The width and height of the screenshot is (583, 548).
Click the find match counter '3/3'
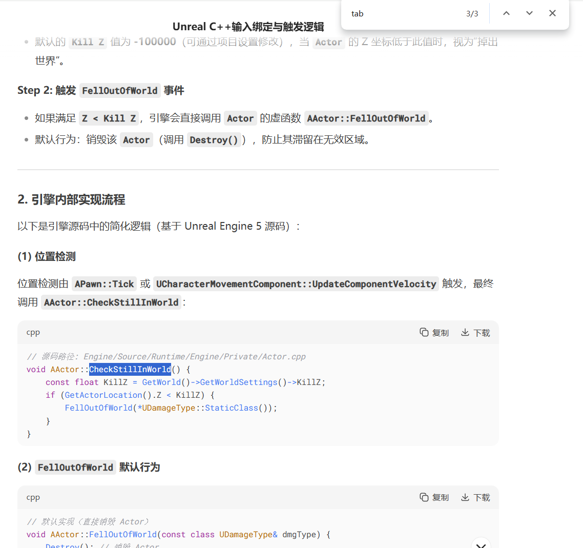472,14
